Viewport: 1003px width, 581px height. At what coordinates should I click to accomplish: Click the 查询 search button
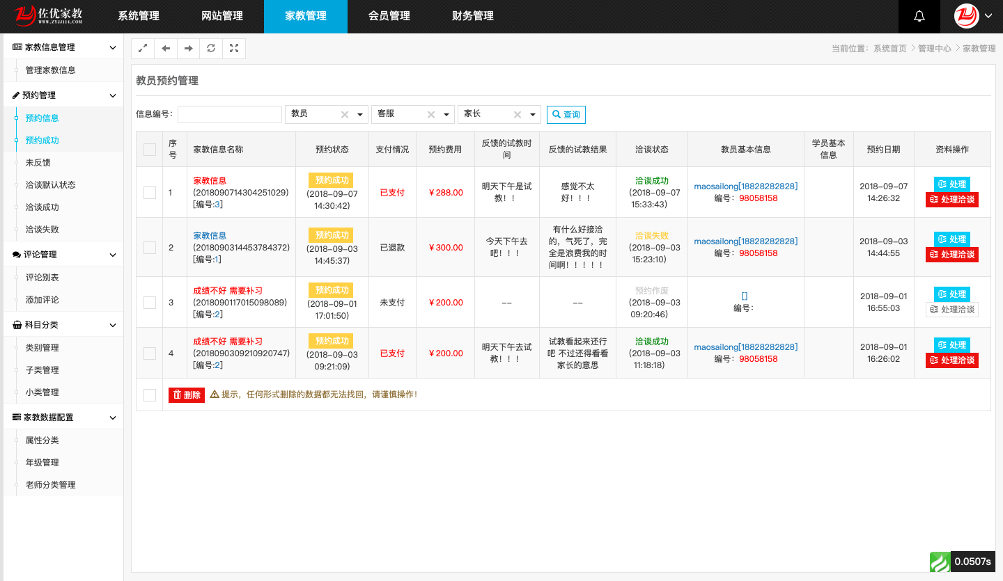(x=566, y=115)
